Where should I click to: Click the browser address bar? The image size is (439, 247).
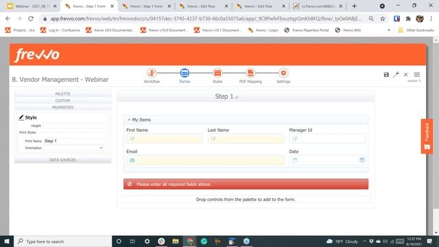click(206, 19)
